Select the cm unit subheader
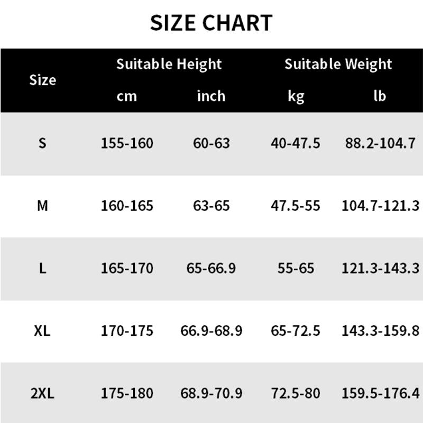 point(127,96)
